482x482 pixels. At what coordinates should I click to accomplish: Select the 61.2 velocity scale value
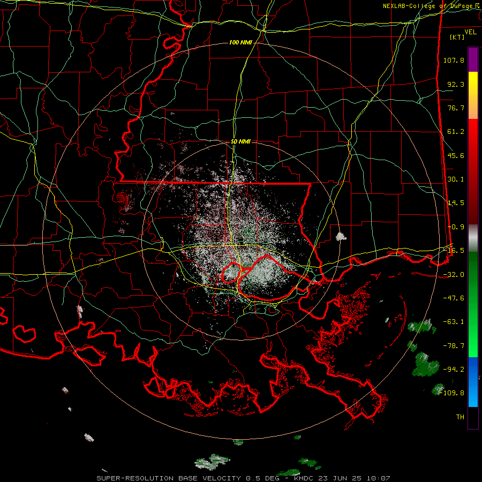456,132
